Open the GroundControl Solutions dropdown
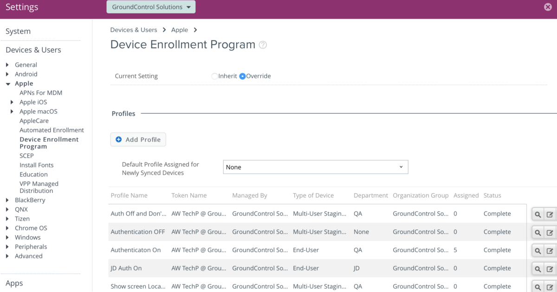Image resolution: width=557 pixels, height=292 pixels. 150,6
